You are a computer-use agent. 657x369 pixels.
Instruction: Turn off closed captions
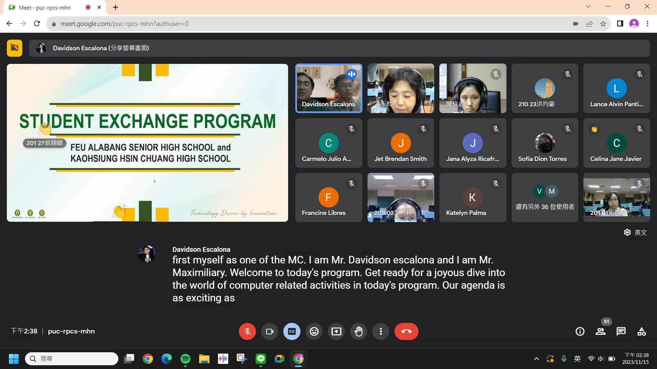click(292, 331)
